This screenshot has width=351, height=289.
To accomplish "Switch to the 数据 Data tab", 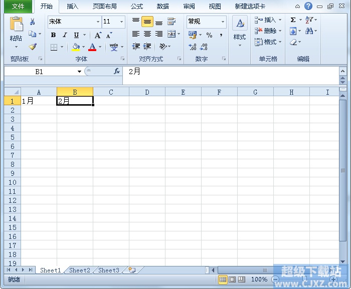I will click(x=163, y=7).
